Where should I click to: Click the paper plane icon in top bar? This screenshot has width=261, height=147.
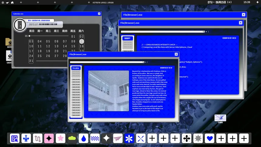pos(7,3)
